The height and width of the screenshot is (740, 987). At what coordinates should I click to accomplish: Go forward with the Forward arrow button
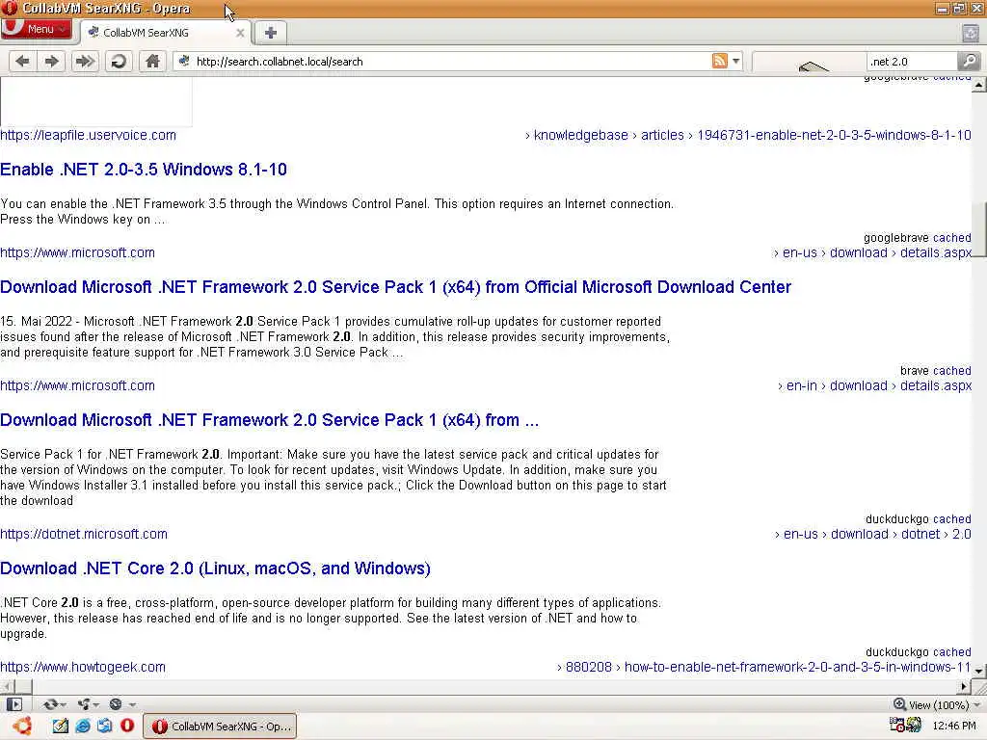(x=52, y=61)
